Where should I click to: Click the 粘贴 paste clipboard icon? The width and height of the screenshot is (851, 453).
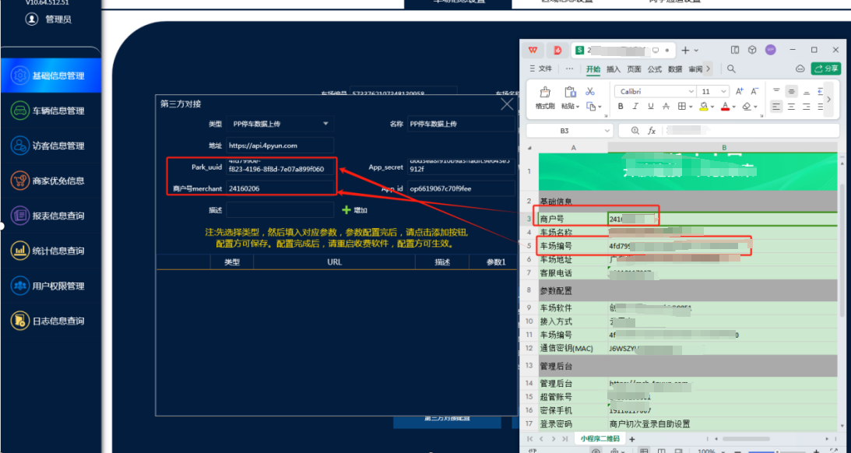pyautogui.click(x=570, y=92)
